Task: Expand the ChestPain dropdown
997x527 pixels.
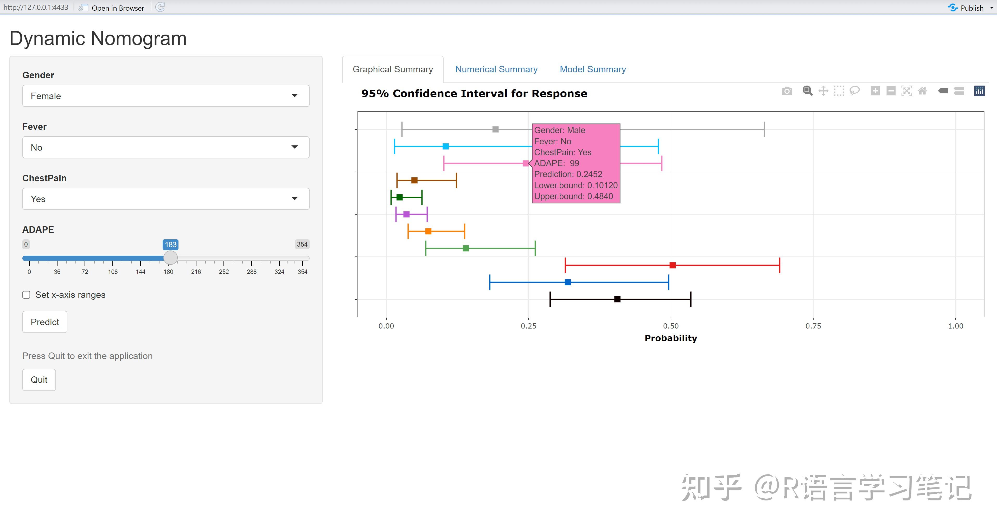Action: tap(166, 199)
